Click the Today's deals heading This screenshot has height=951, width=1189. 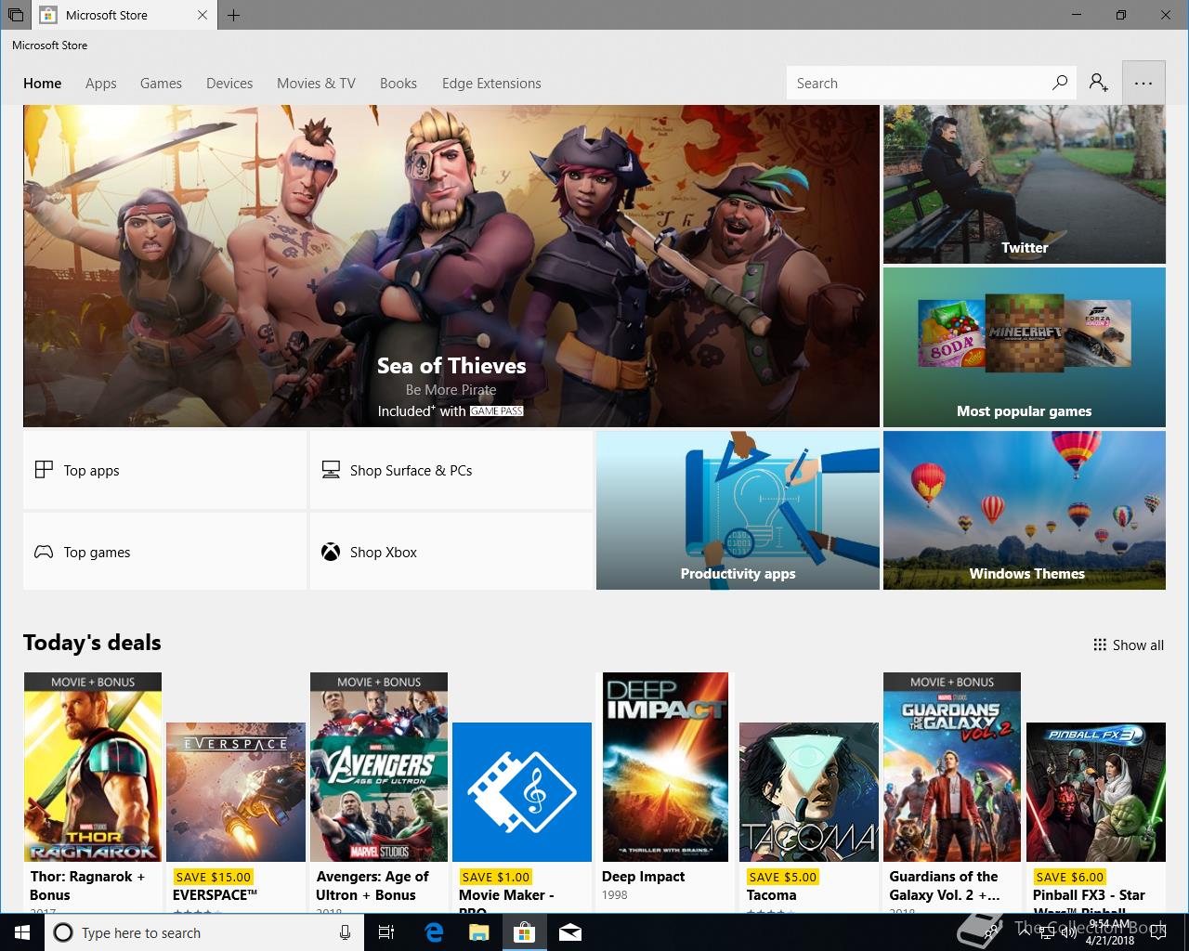92,643
